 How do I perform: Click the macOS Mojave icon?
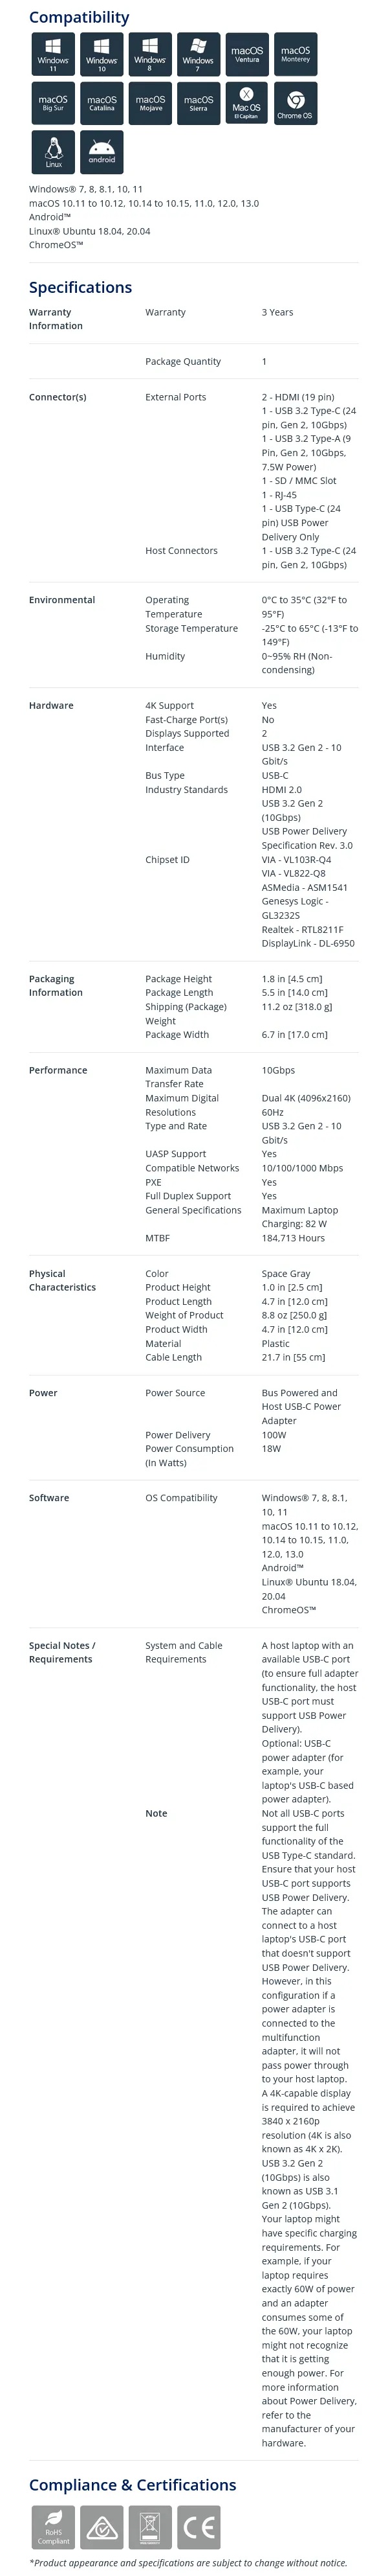pos(149,103)
